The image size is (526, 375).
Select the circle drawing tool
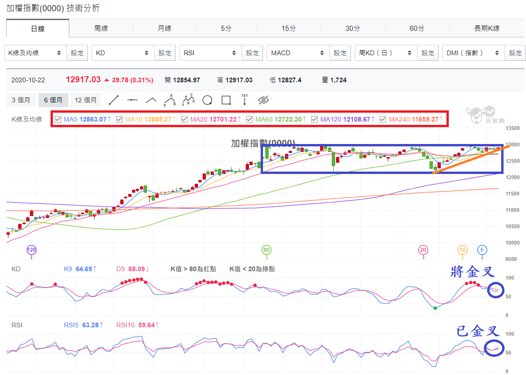[x=207, y=100]
